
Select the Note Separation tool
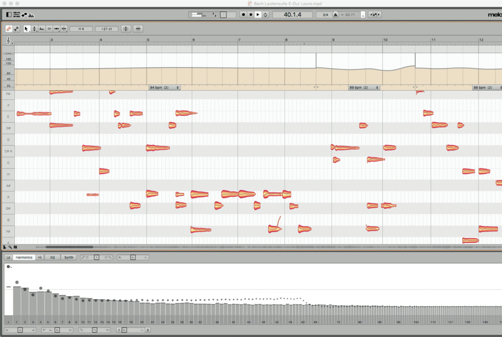pos(64,29)
